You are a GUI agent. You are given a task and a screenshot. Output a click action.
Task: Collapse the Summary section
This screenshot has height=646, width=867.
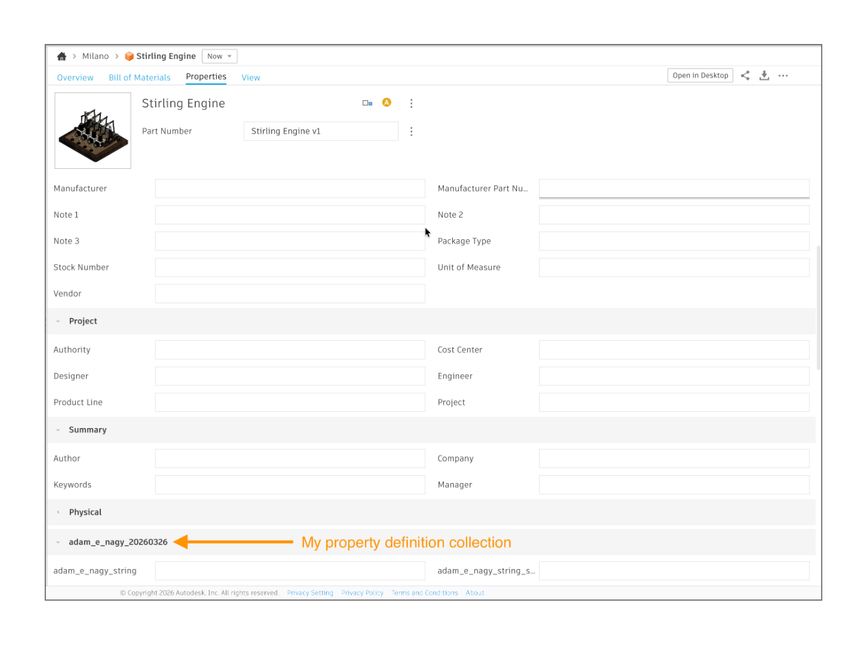tap(58, 430)
